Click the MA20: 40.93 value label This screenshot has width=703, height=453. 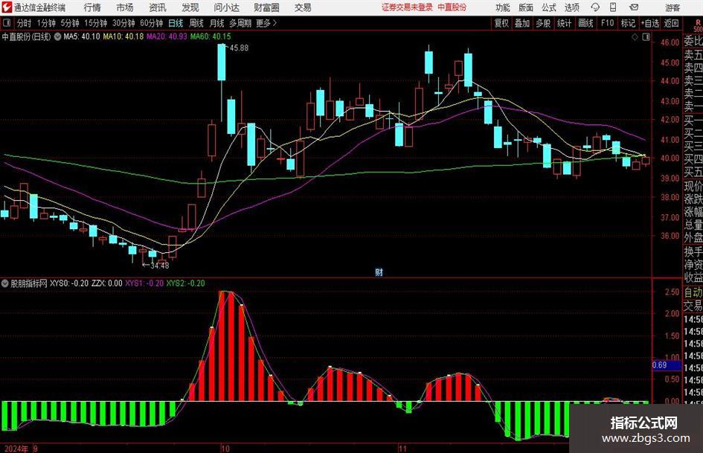(167, 36)
